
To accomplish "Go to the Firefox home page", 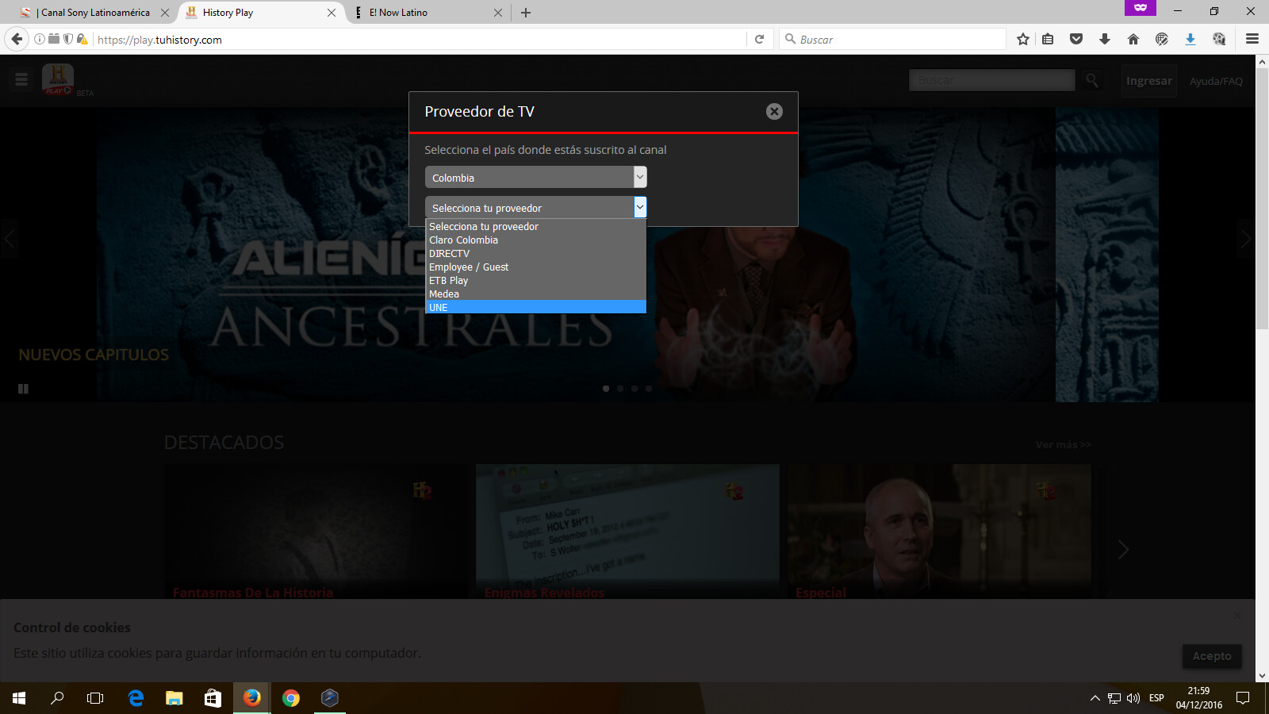I will click(x=1133, y=39).
